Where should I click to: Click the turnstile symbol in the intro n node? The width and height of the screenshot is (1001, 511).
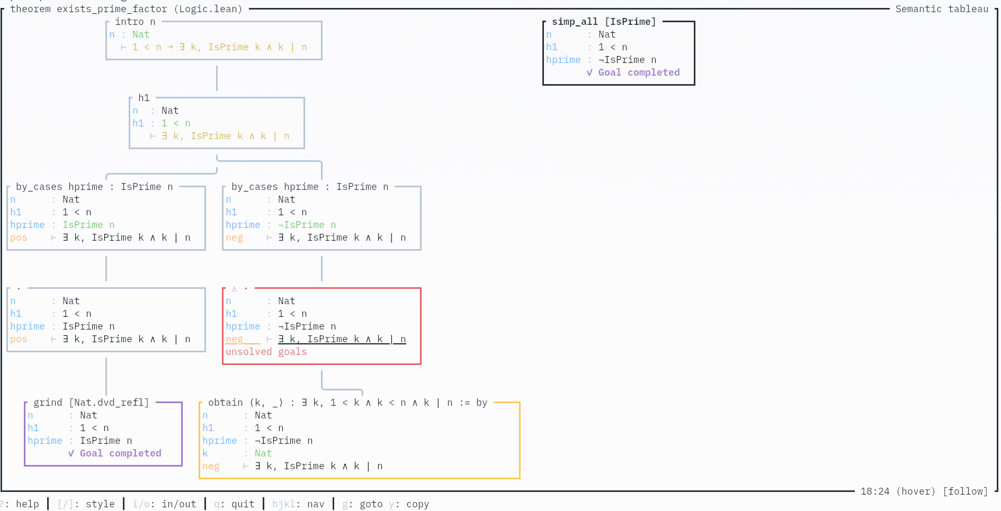point(123,47)
